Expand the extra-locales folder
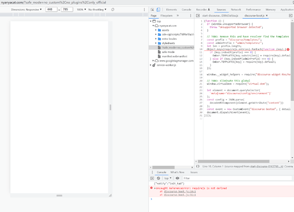This screenshot has height=212, width=294. (156, 39)
